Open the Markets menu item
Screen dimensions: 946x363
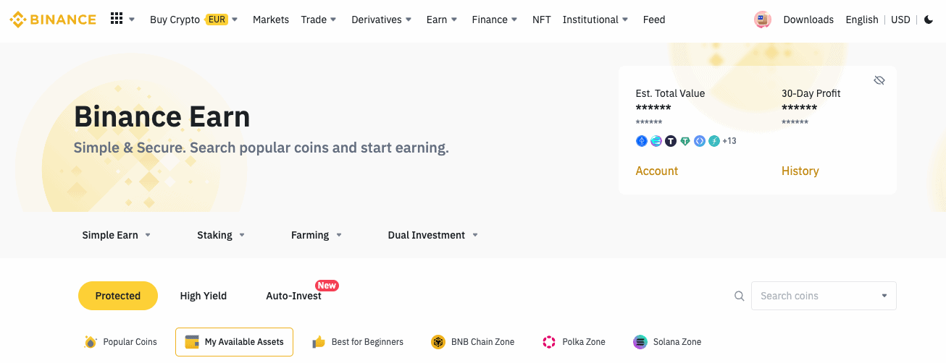point(271,20)
